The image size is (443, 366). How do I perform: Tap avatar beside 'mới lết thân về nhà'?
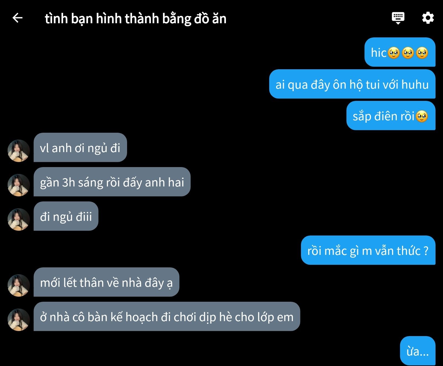(19, 285)
